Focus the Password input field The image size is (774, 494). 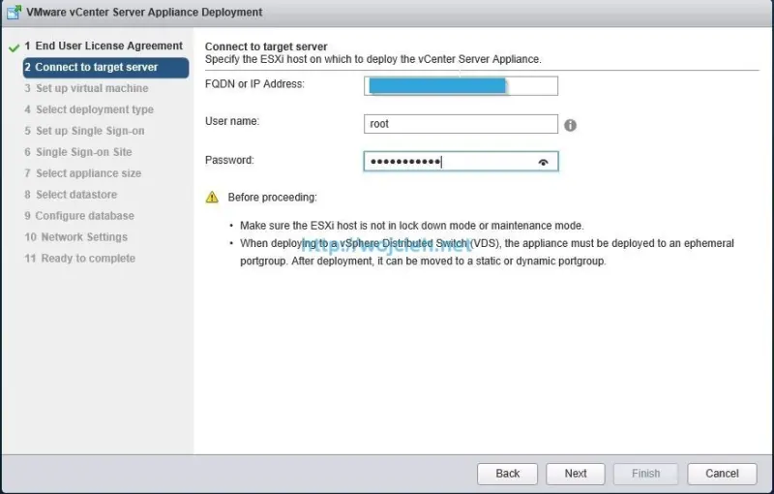tap(461, 162)
